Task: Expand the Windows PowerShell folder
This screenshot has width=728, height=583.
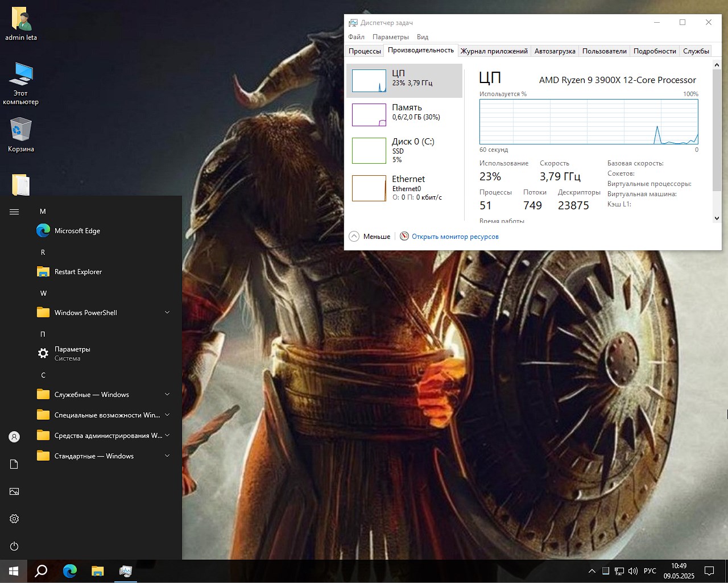Action: pos(167,313)
